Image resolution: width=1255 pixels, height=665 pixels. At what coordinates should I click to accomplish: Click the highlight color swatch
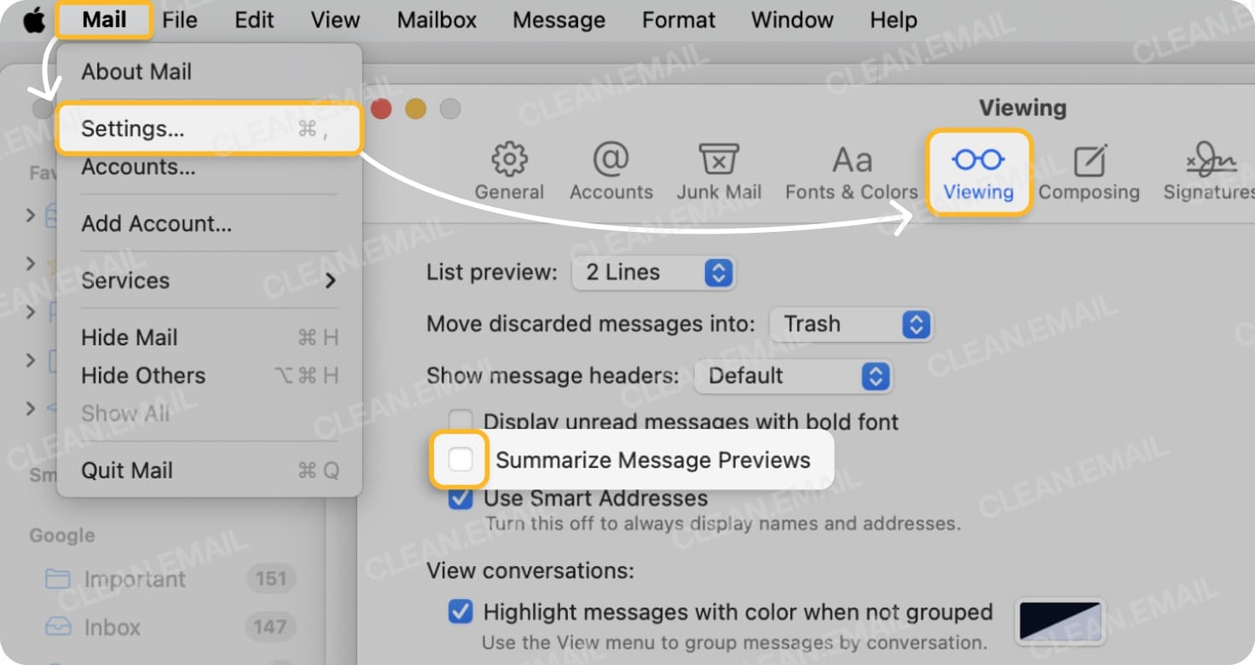[1060, 621]
